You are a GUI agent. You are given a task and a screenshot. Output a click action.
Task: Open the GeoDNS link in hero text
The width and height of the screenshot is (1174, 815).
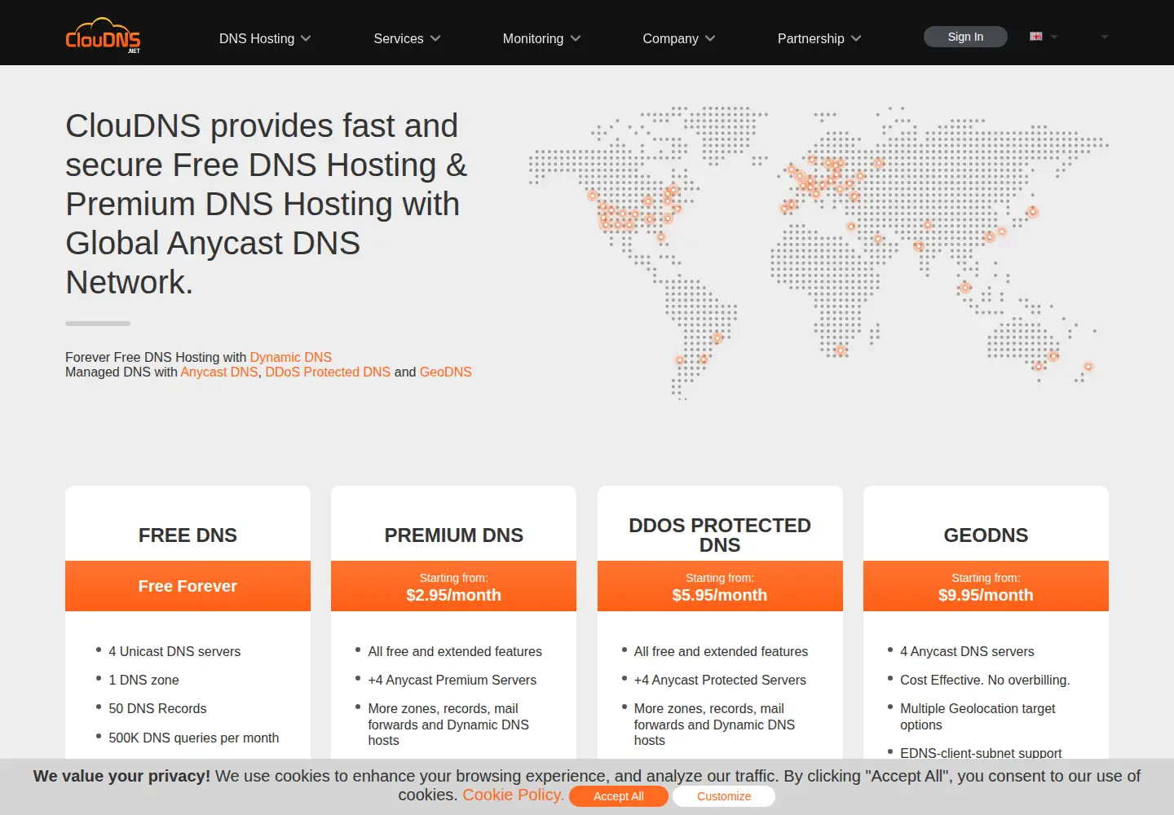(x=445, y=372)
